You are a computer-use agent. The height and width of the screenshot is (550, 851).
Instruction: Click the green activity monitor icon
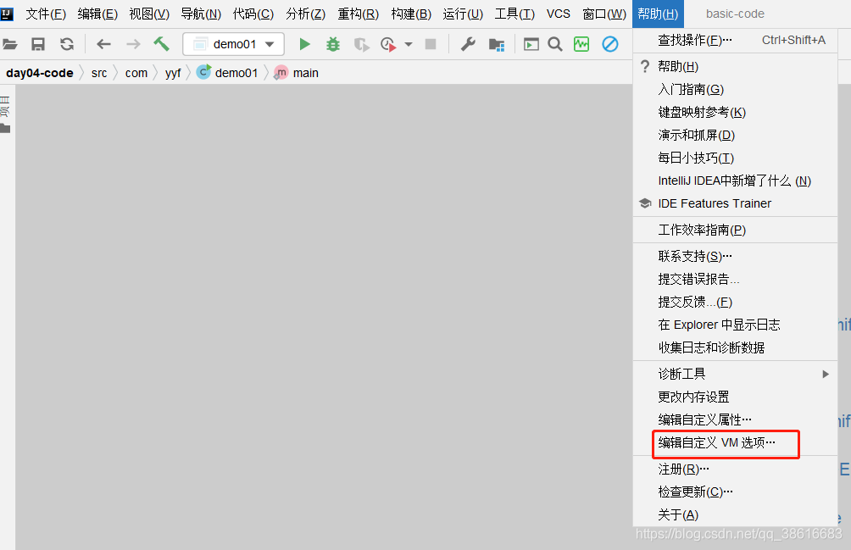point(581,44)
